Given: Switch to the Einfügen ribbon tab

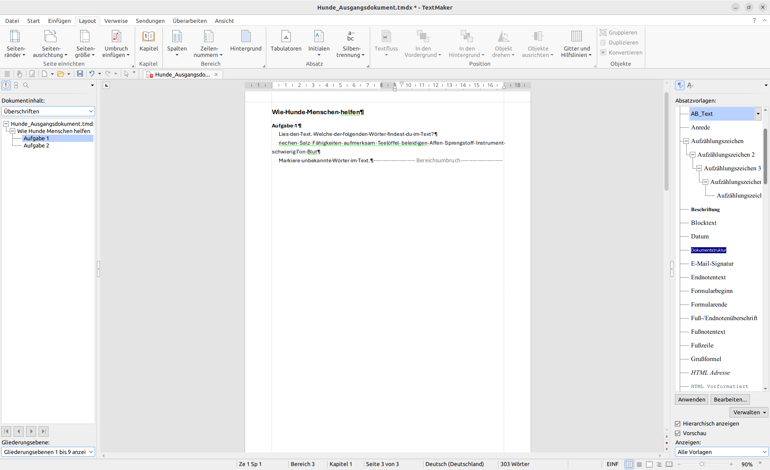Looking at the screenshot, I should (59, 21).
